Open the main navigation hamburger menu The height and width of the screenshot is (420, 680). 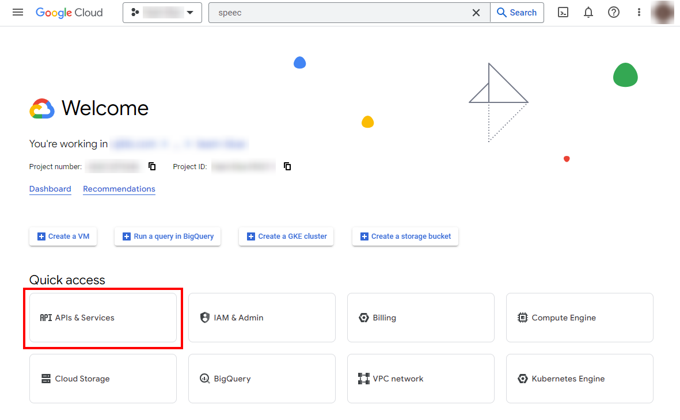18,12
